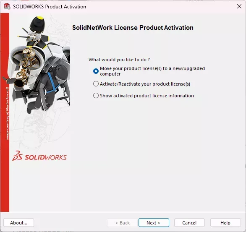Viewport: 246px width, 232px height.
Task: Click the SolidNetWork License Product Activation heading
Action: (x=133, y=28)
